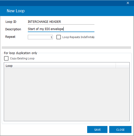Click the empty column header next to Loop

[x=122, y=66]
